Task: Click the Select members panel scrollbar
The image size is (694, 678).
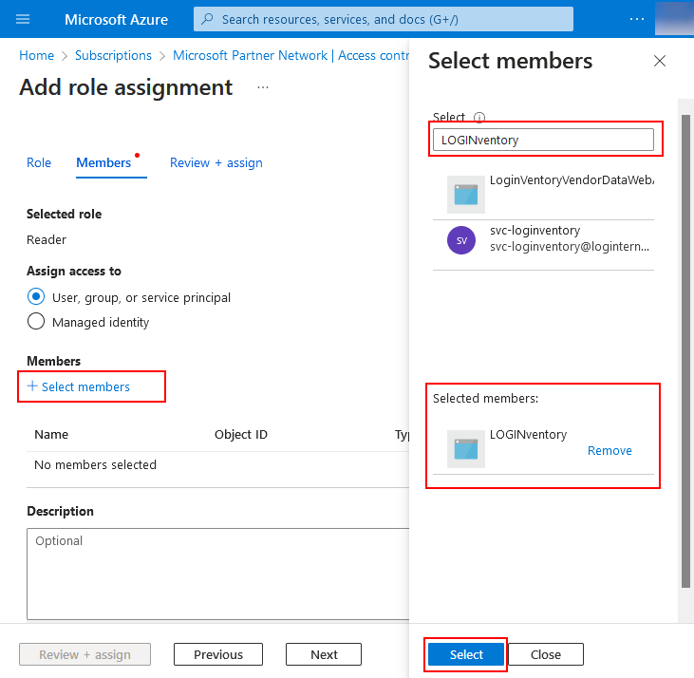Action: 685,351
